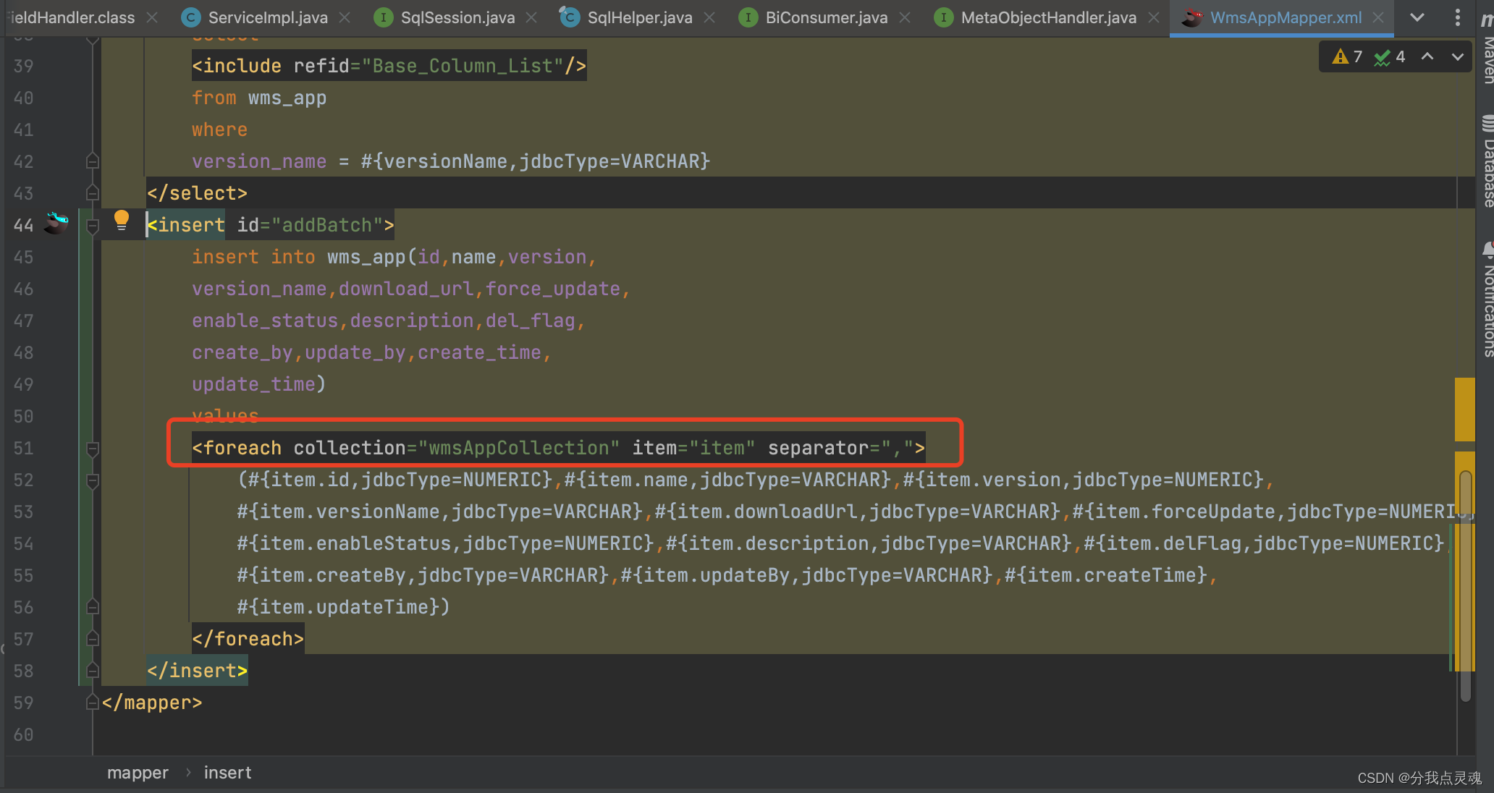1494x793 pixels.
Task: Click the MyBatis bird icon on line 44
Action: tap(56, 225)
